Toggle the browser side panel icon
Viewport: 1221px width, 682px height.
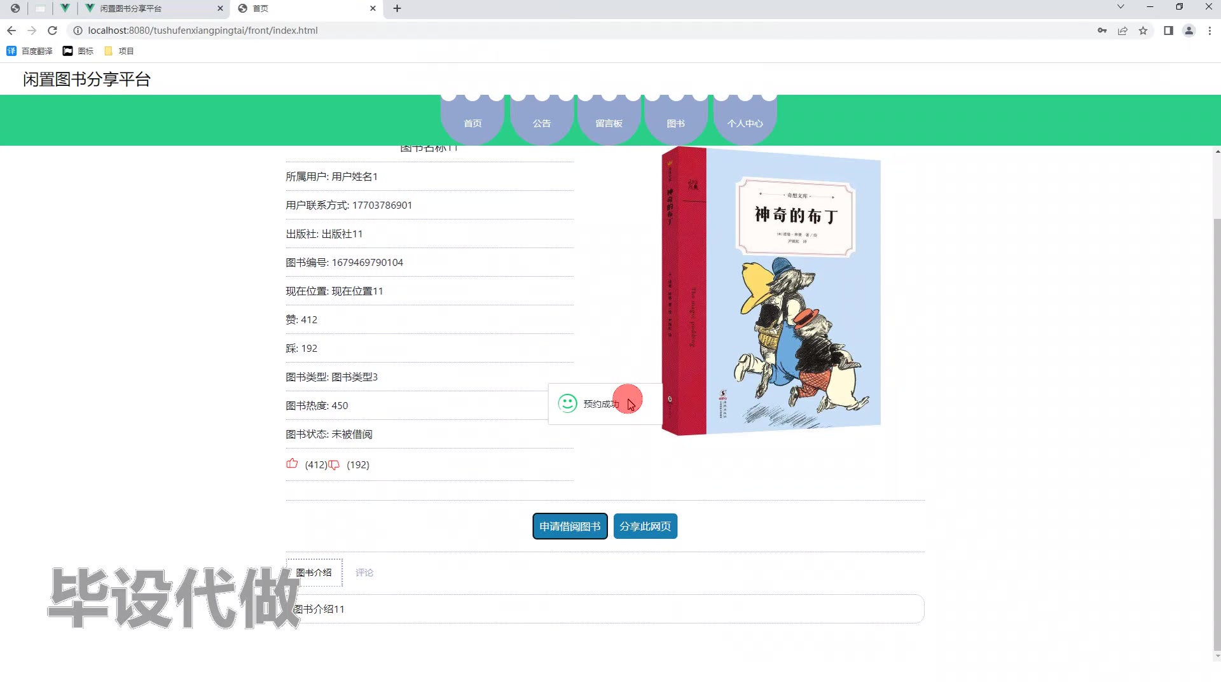[1168, 31]
